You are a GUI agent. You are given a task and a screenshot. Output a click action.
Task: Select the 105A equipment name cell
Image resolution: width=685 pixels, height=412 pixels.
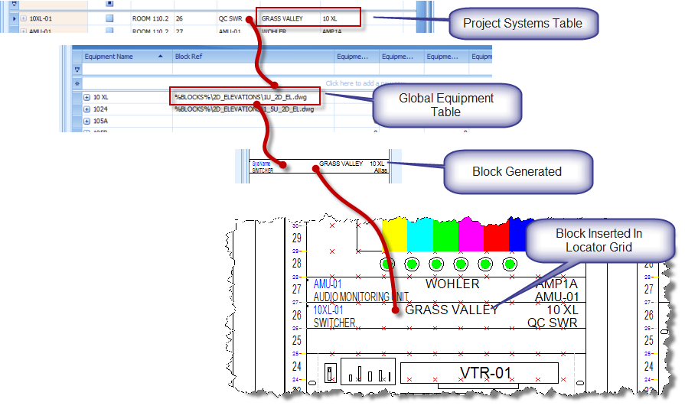click(100, 121)
